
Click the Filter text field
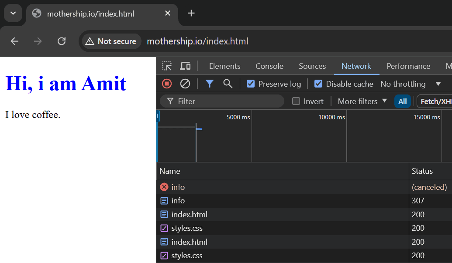click(x=222, y=101)
